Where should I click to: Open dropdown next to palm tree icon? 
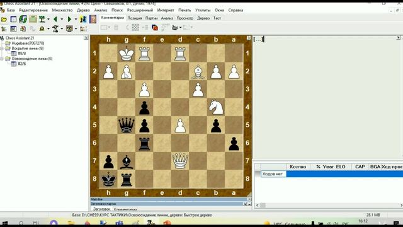tap(48, 20)
